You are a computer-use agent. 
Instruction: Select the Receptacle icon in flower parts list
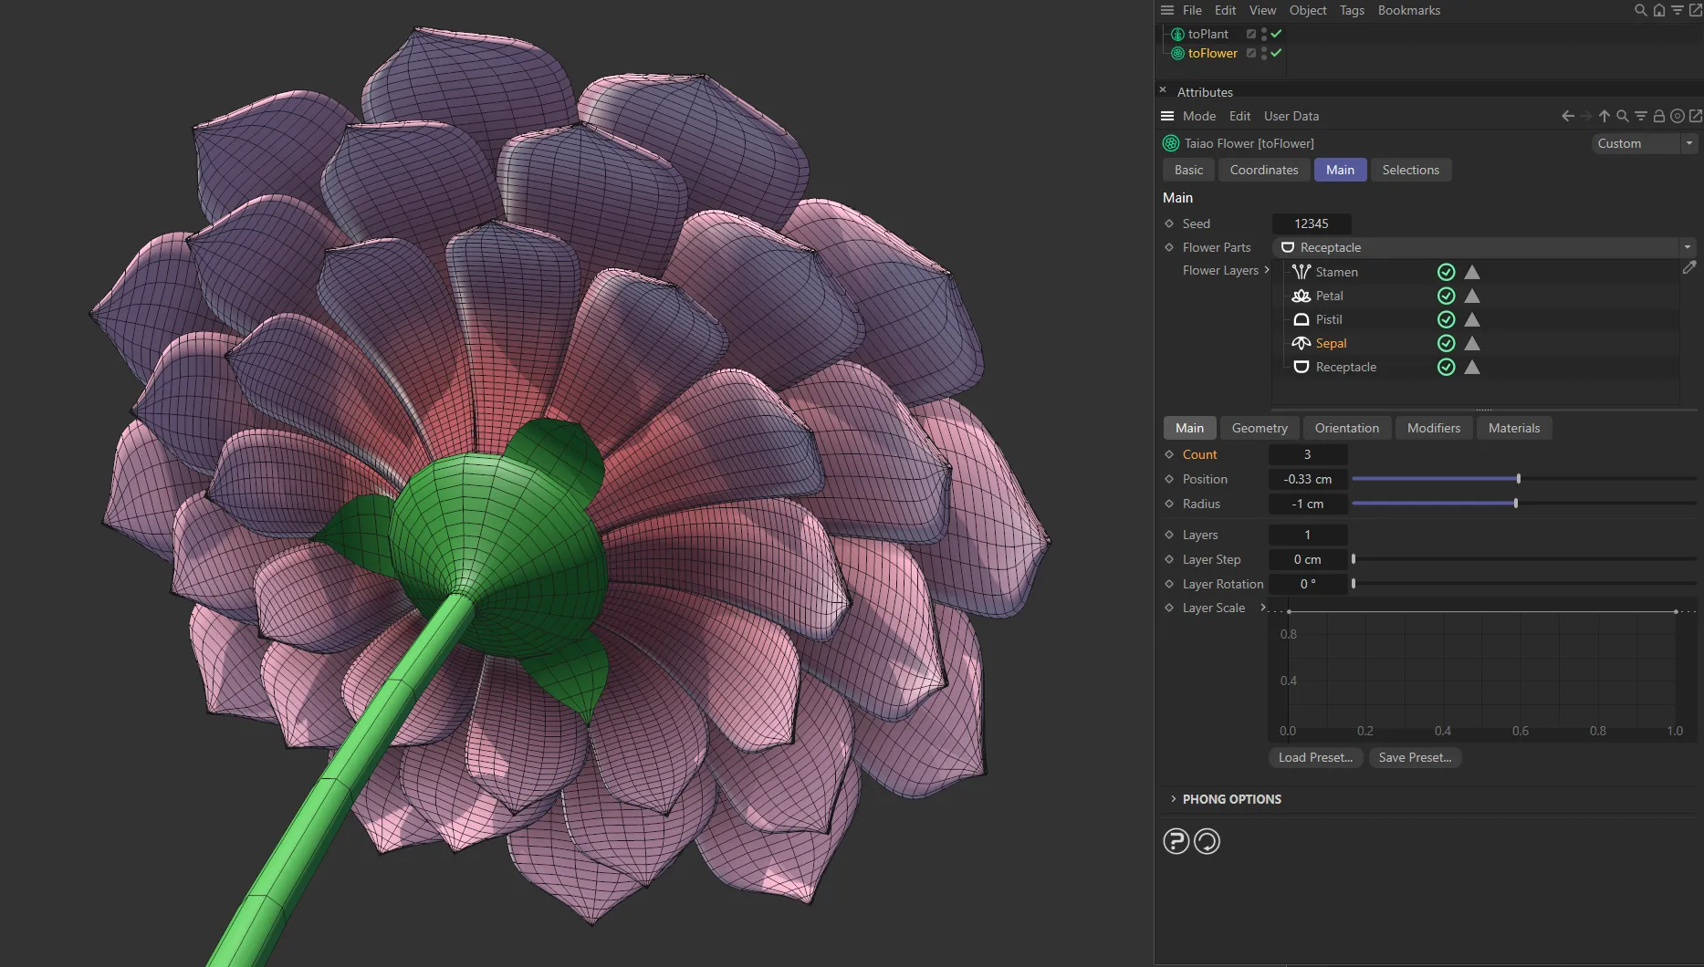1301,367
